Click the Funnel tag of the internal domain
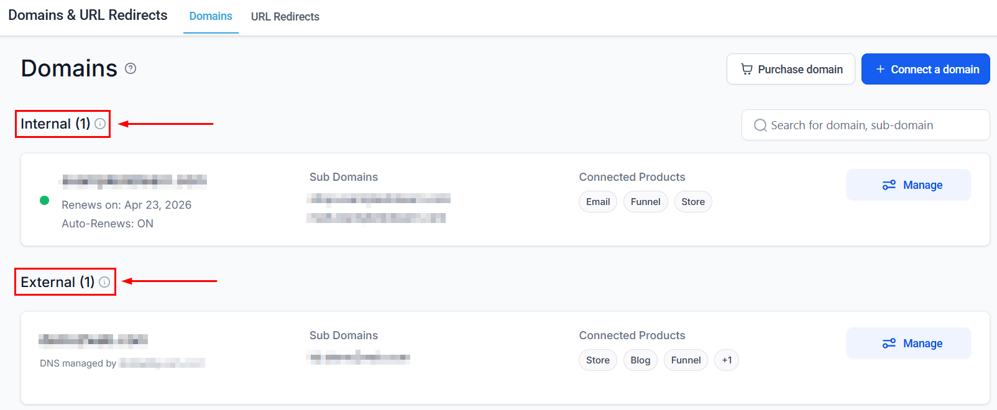 tap(645, 202)
